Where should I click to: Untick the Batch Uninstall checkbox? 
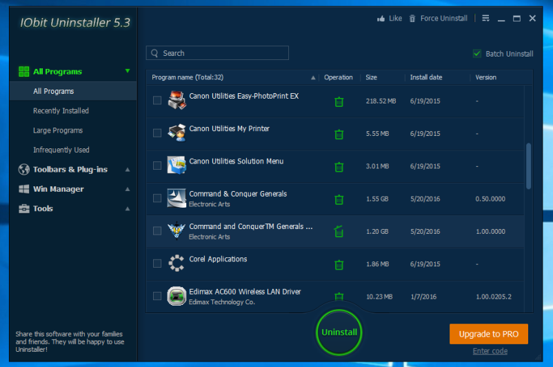click(x=477, y=54)
